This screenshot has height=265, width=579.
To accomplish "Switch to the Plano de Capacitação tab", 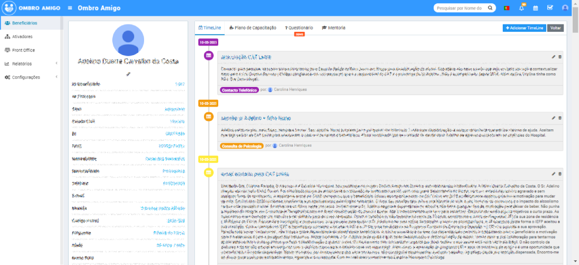I will pos(253,28).
